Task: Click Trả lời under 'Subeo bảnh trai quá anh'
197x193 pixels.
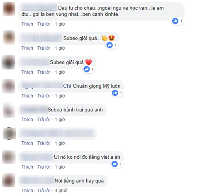Action: (44, 120)
